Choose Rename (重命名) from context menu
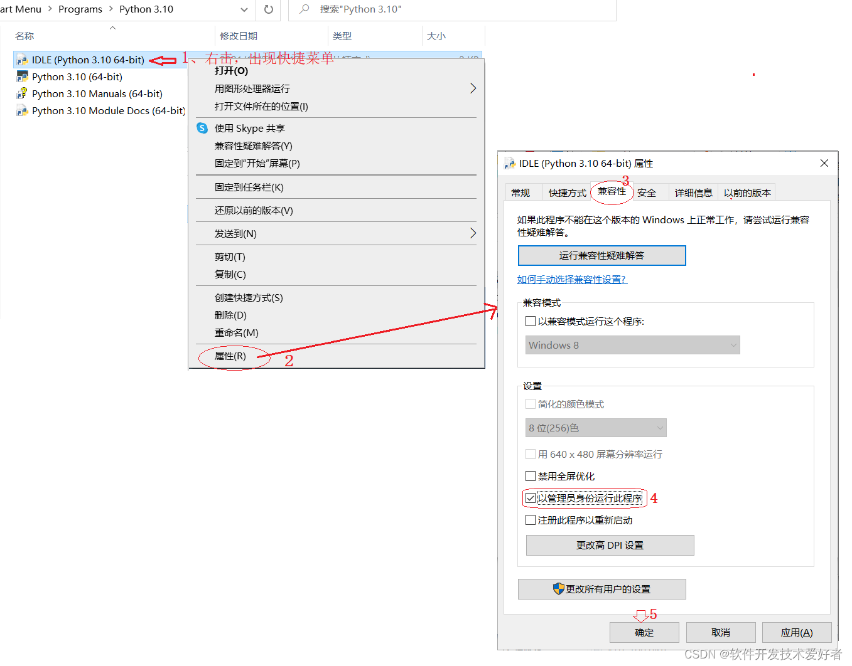Image resolution: width=852 pixels, height=666 pixels. [x=237, y=332]
